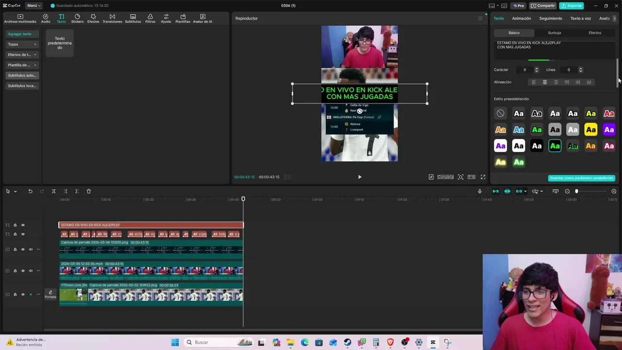
Task: Click Guardar como parámetro predefinido
Action: pyautogui.click(x=582, y=178)
